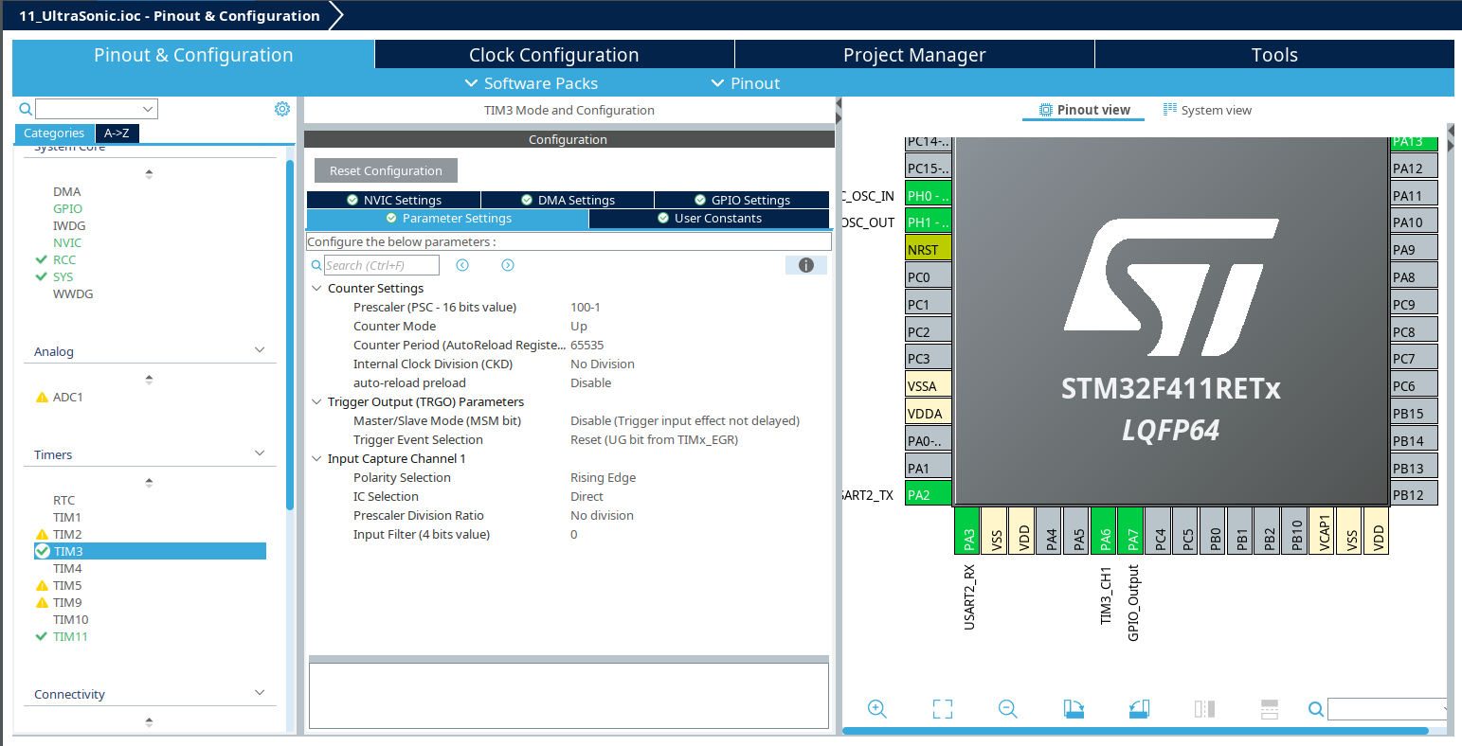Click the Polarity Selection value Rising Edge
Screen dimensions: 1462x746
coord(604,477)
